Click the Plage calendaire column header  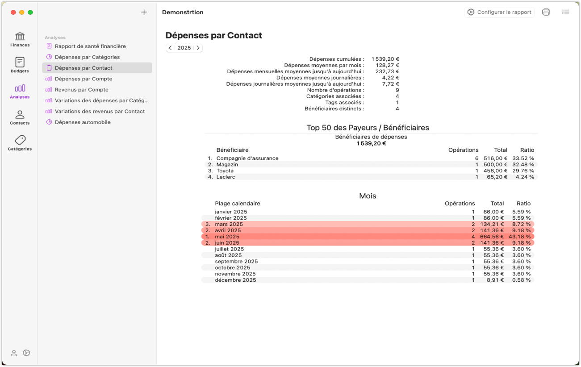pos(238,204)
